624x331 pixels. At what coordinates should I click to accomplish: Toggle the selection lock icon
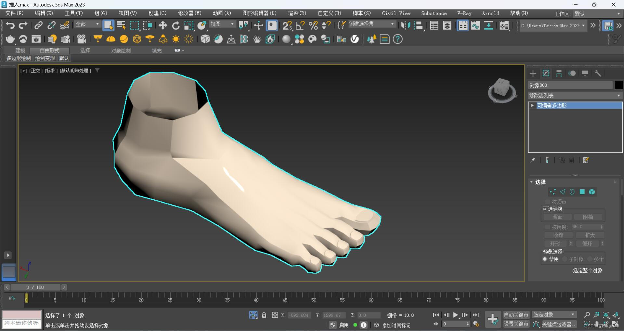(264, 315)
